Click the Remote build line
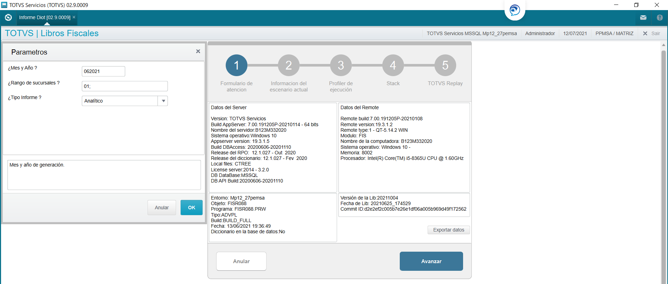Screen dimensions: 668x284 (381, 119)
